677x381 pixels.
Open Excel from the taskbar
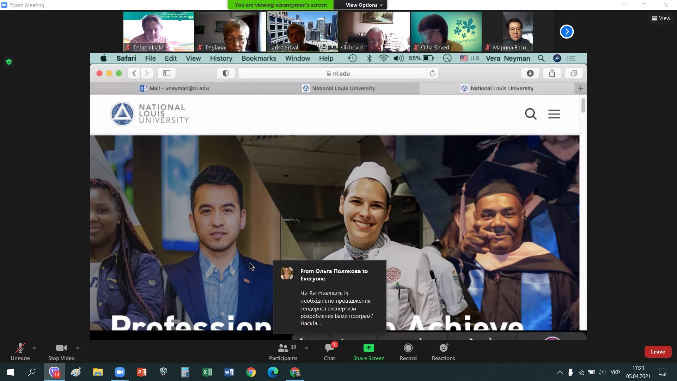[207, 372]
